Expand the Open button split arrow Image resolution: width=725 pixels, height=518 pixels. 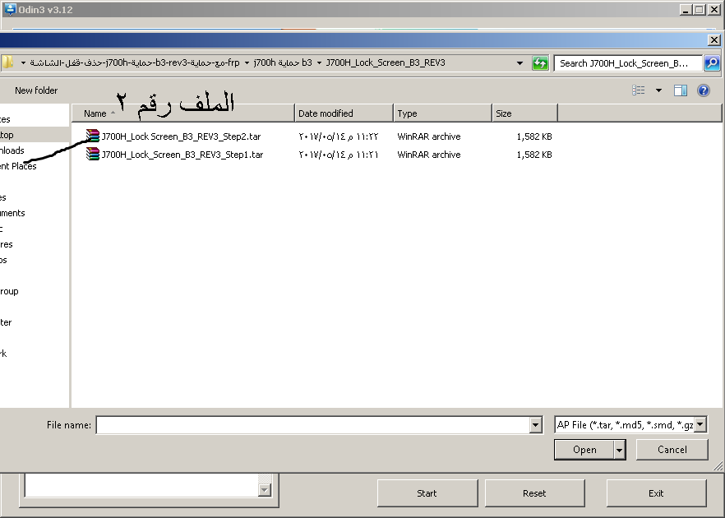pos(620,450)
